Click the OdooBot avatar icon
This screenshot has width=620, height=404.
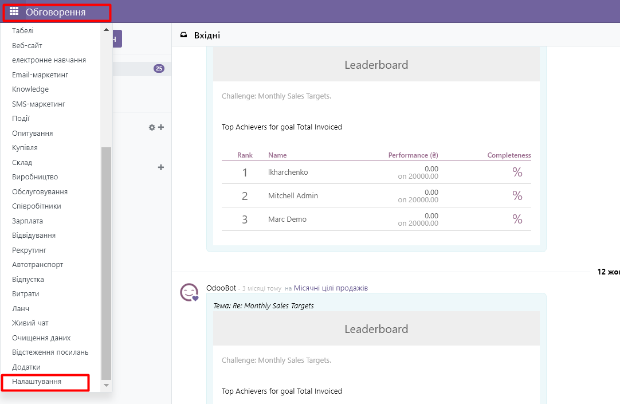189,292
